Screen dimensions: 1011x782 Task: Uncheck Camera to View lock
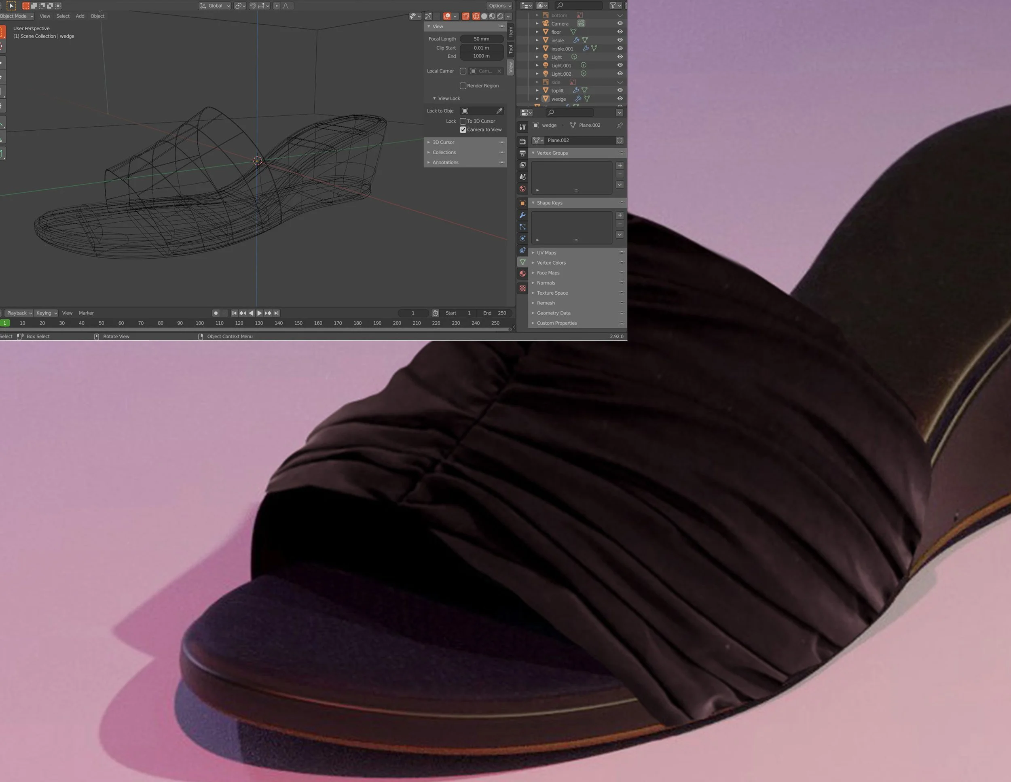click(x=463, y=130)
